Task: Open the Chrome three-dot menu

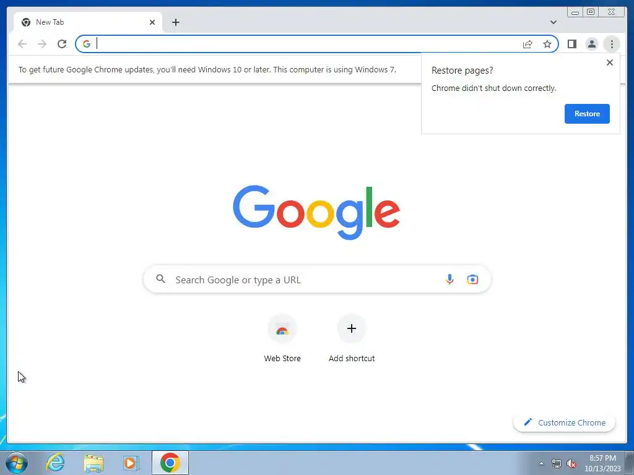Action: click(x=612, y=44)
